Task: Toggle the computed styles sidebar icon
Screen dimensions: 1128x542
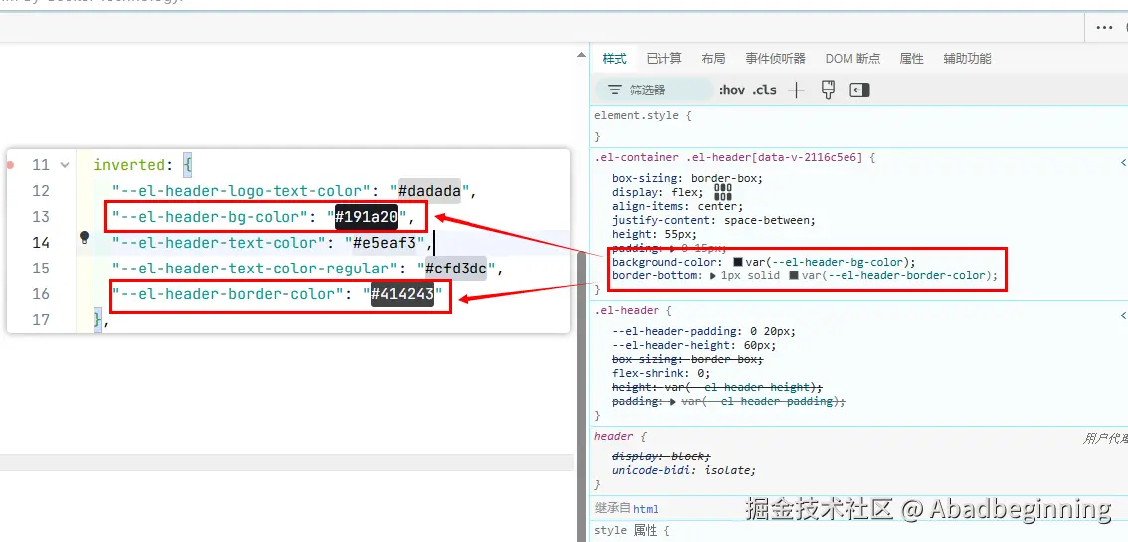Action: click(859, 90)
